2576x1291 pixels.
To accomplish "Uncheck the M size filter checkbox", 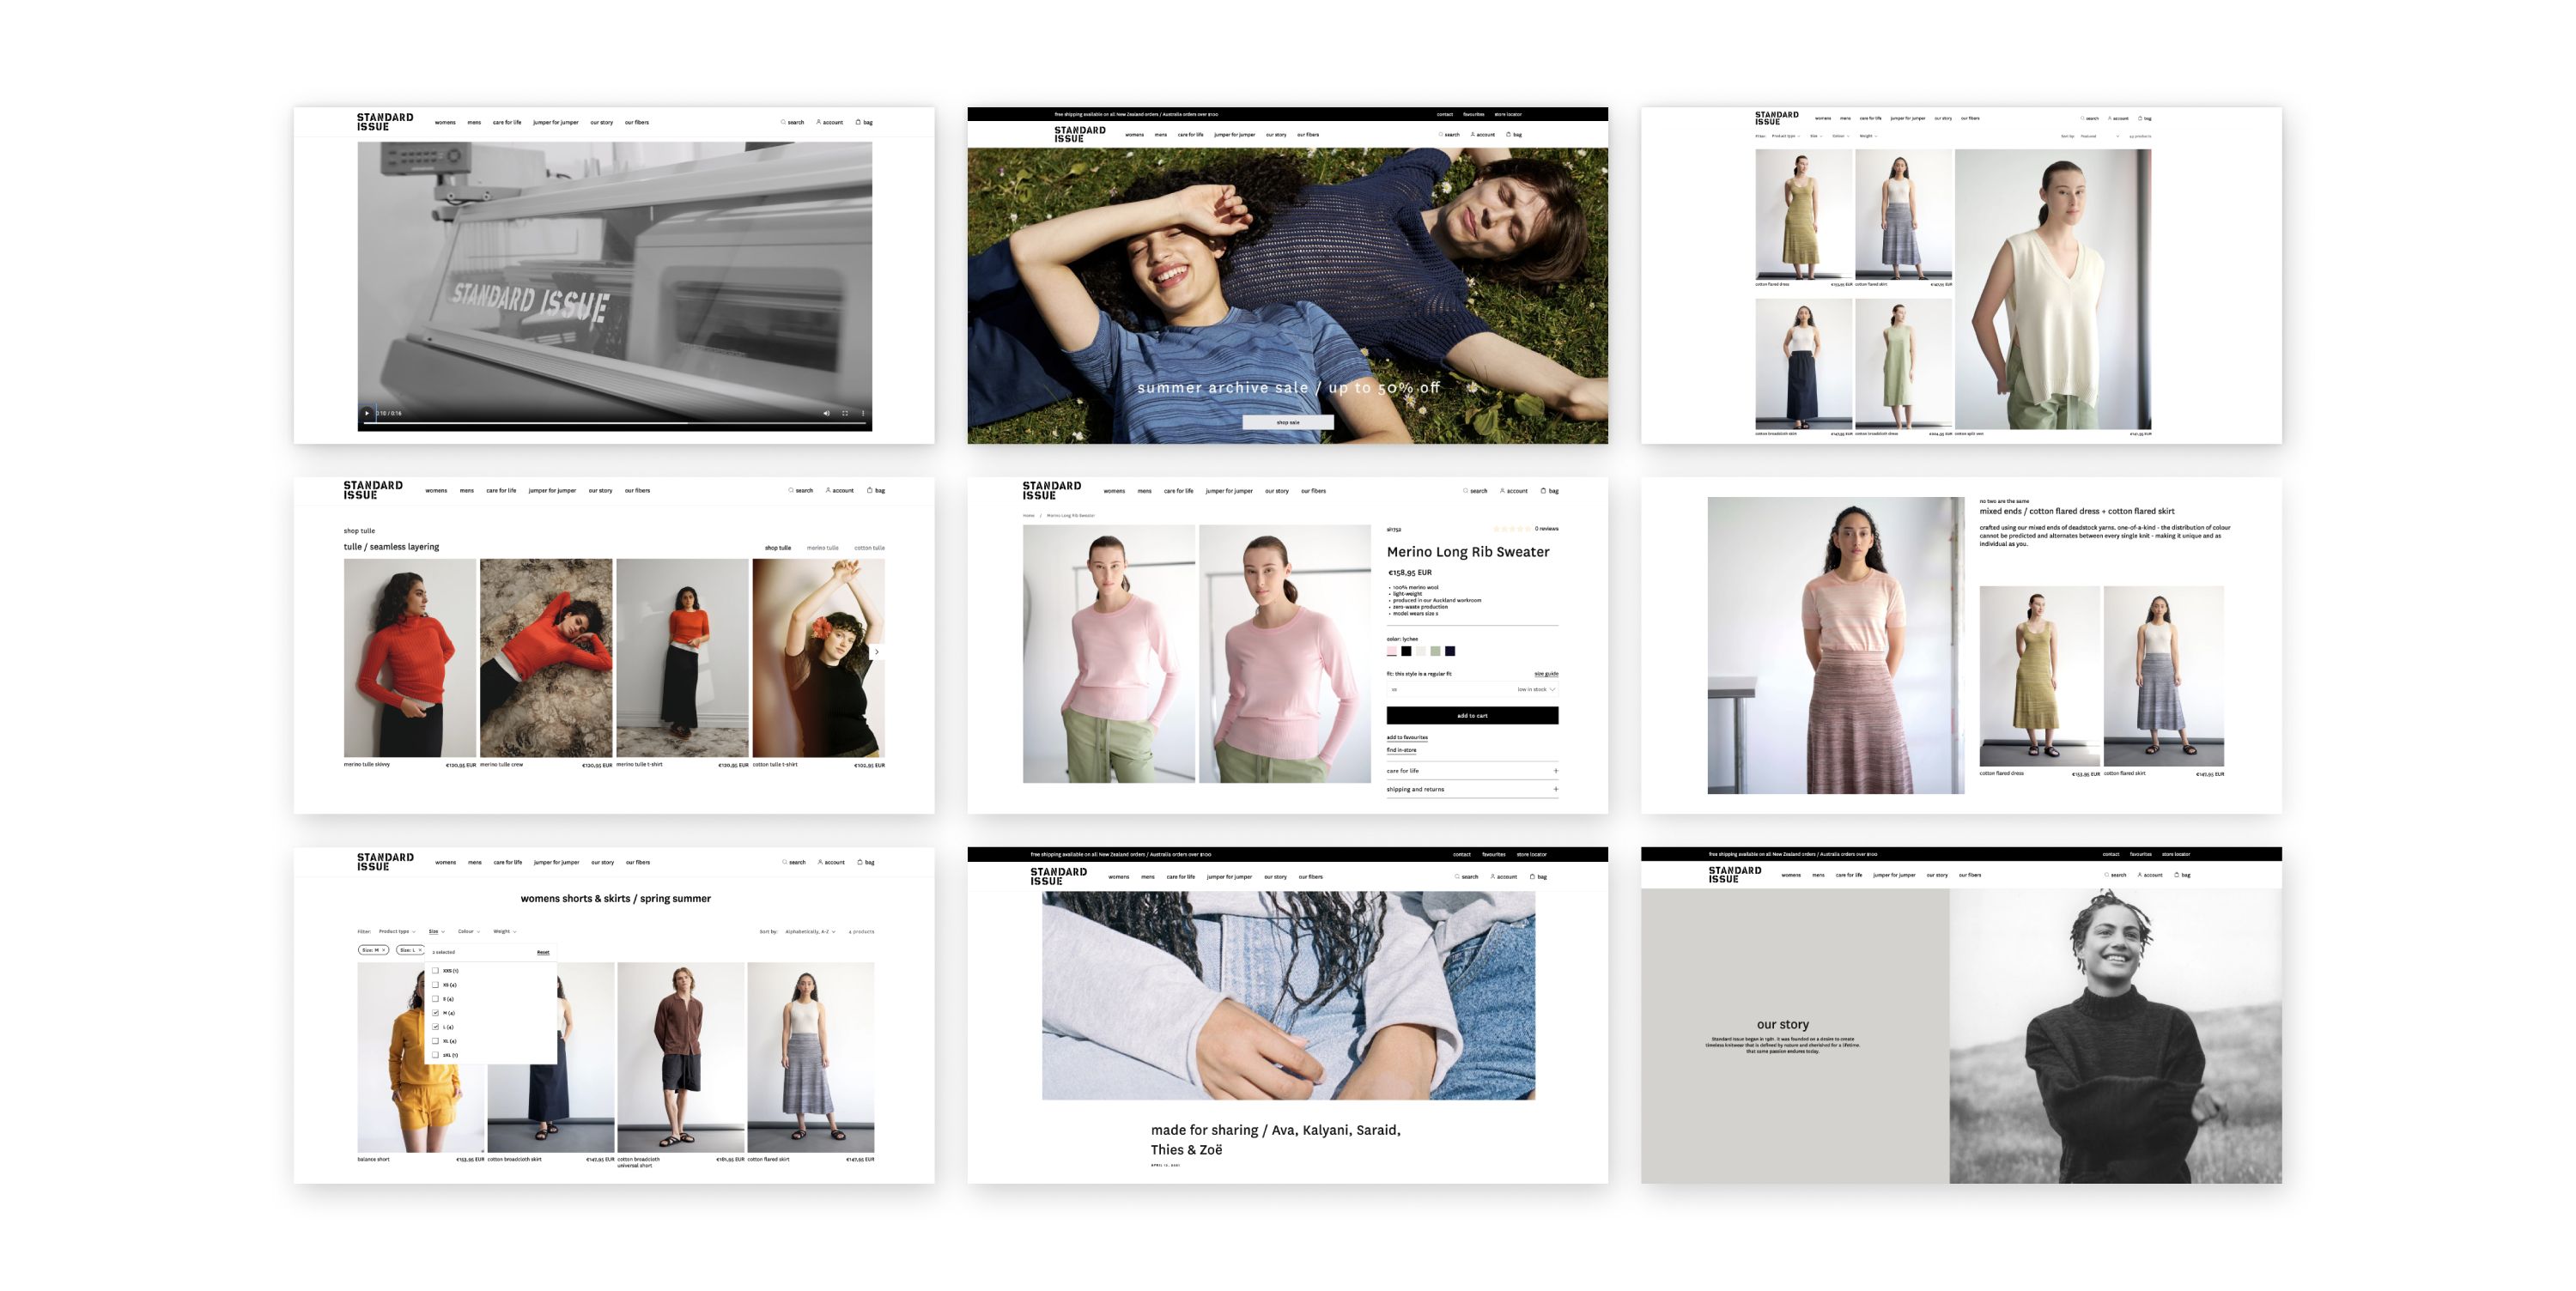I will [436, 1013].
